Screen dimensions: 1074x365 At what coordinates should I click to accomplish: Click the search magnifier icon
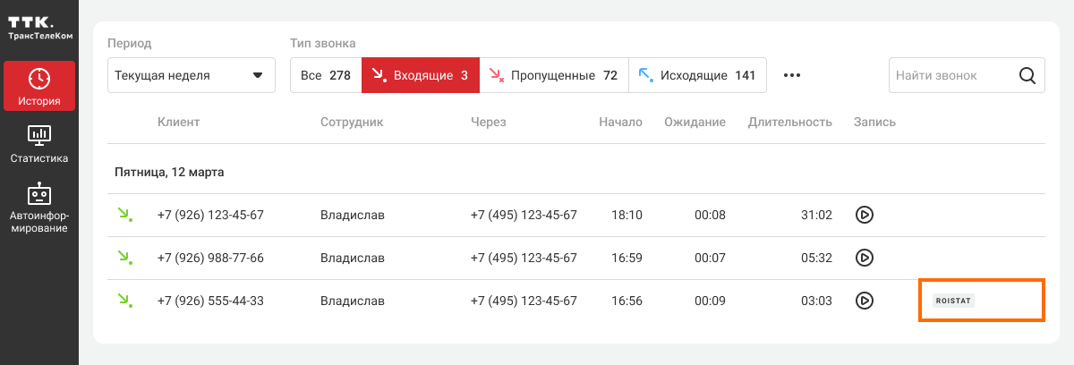pyautogui.click(x=1027, y=76)
